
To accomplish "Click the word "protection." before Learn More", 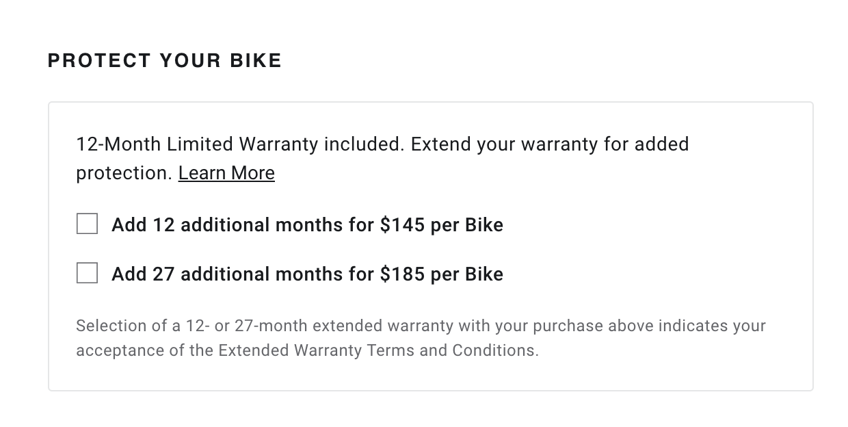I will click(x=124, y=173).
